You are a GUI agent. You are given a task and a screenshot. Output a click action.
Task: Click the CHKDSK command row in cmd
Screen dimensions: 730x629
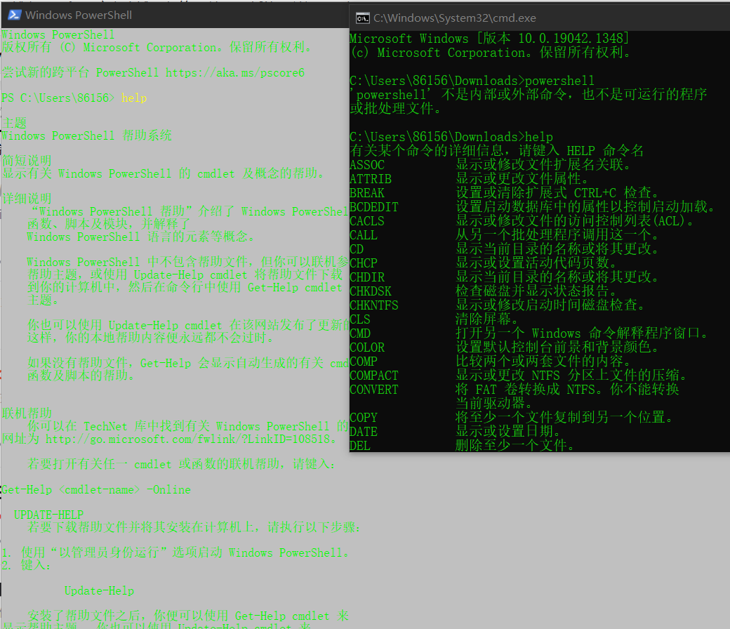pyautogui.click(x=483, y=291)
